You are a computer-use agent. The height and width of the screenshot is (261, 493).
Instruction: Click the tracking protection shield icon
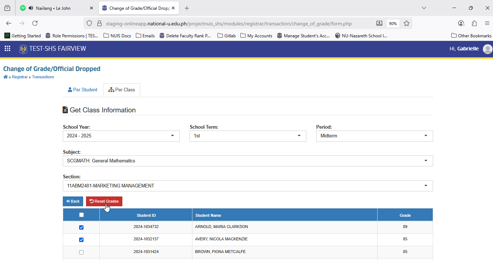click(x=89, y=24)
